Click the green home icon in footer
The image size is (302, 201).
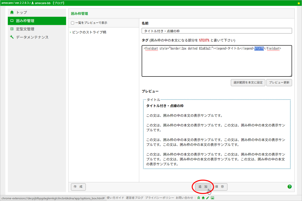click(203, 198)
